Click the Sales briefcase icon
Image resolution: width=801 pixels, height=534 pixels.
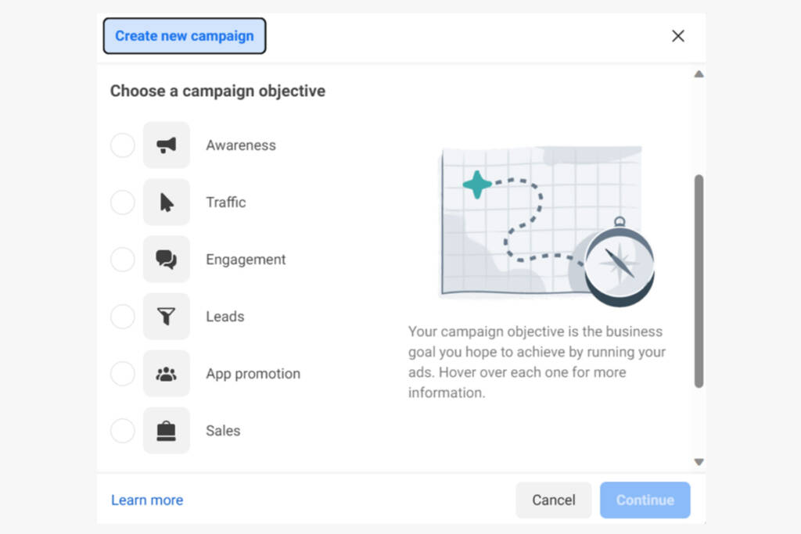pyautogui.click(x=167, y=431)
